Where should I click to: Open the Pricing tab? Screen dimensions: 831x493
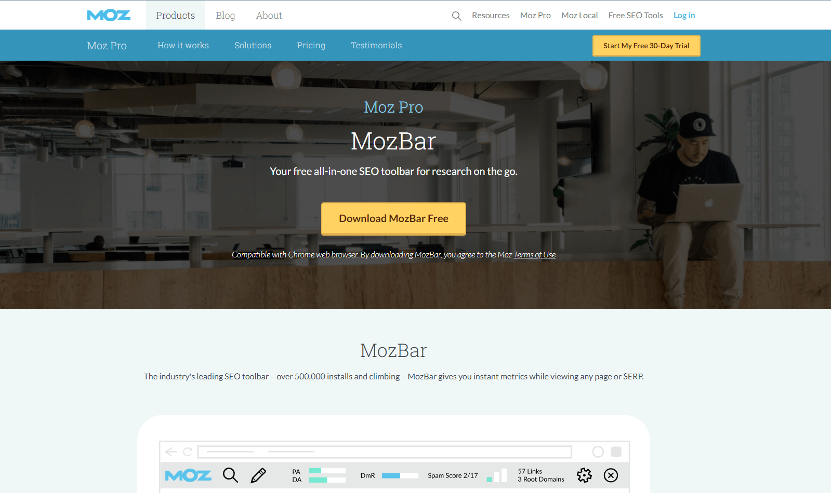click(311, 46)
